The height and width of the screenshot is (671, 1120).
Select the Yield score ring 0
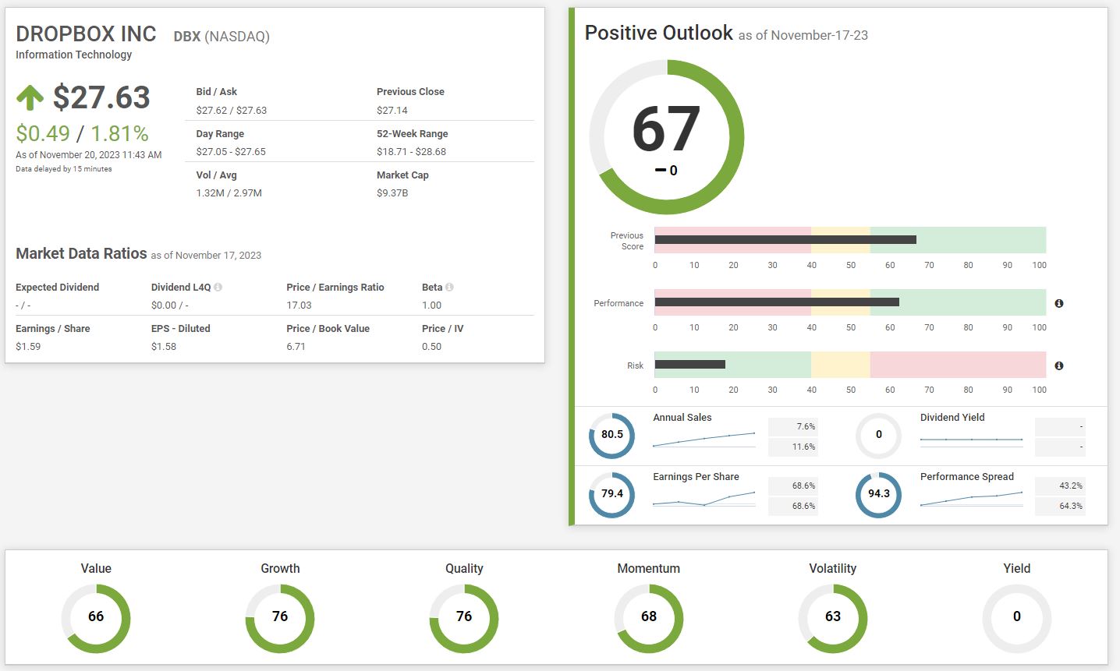[1017, 618]
